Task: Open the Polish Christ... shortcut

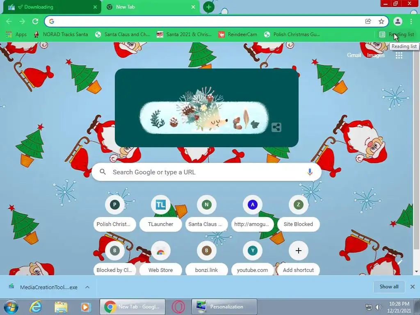Action: click(115, 213)
